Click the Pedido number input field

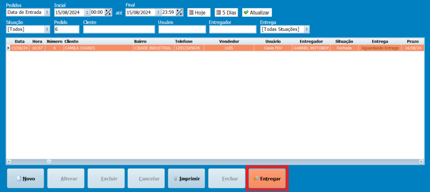click(x=66, y=29)
